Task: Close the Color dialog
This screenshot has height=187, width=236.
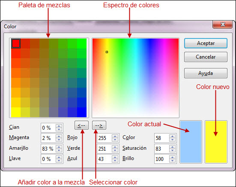Action: click(222, 24)
